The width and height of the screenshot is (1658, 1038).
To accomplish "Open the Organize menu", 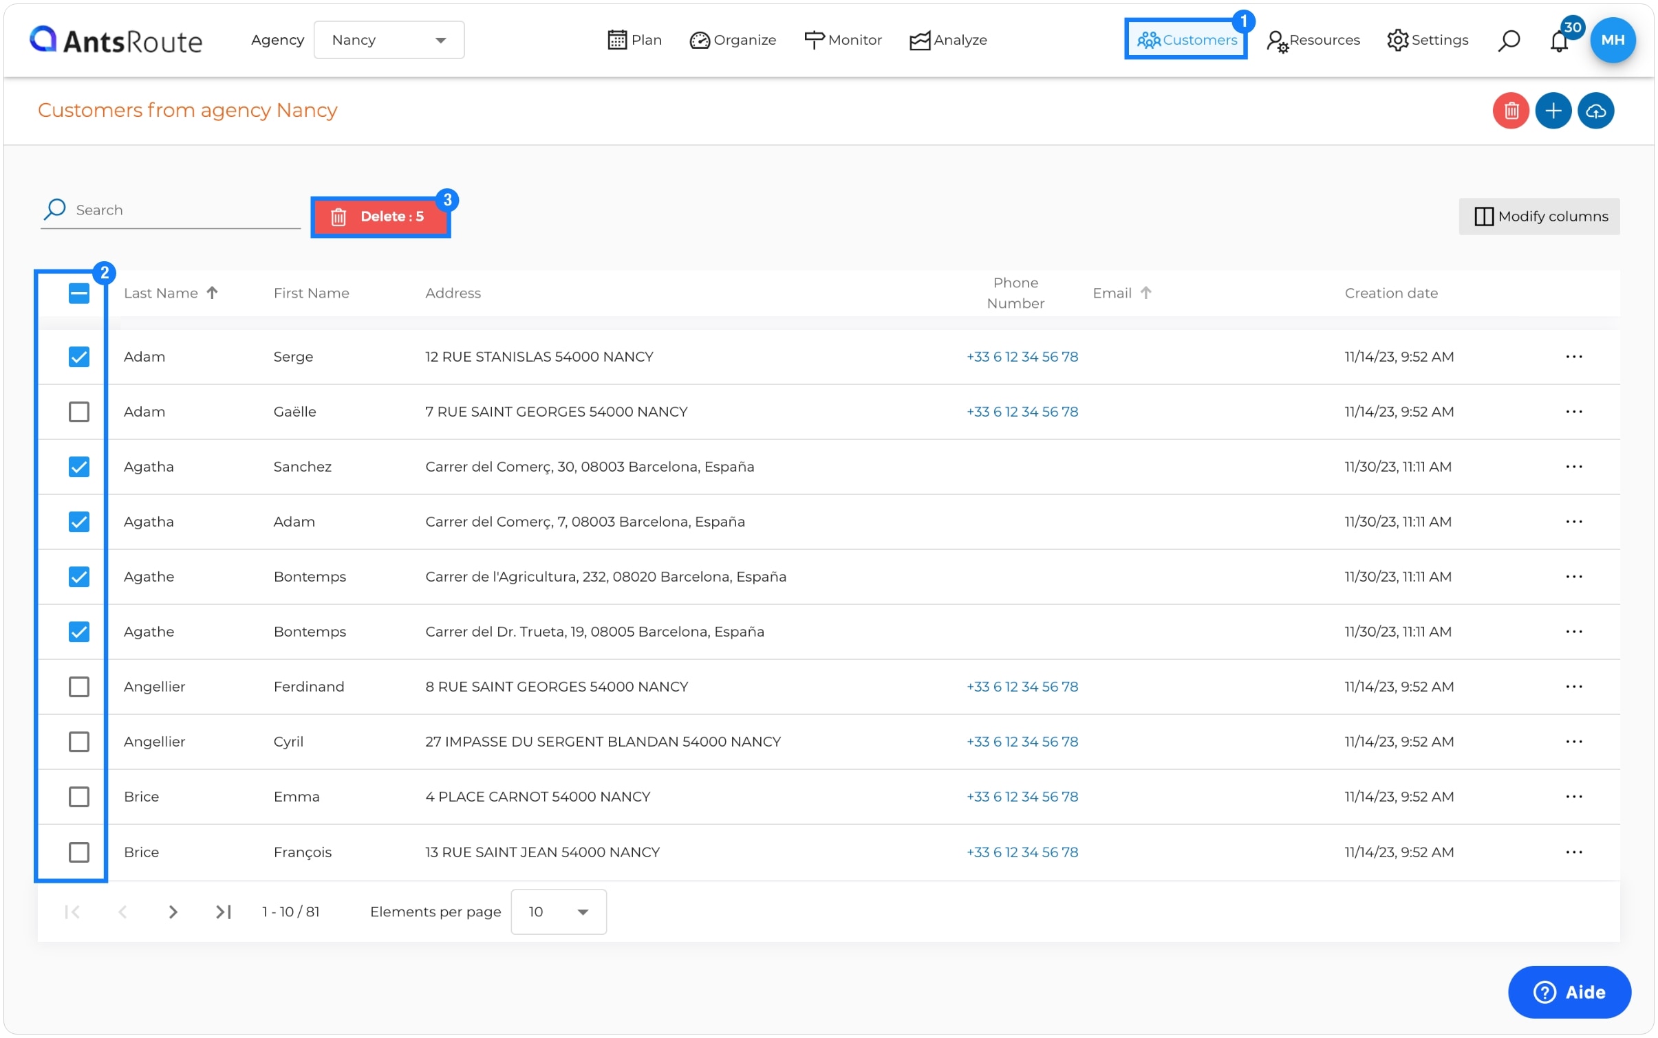I will pyautogui.click(x=733, y=40).
